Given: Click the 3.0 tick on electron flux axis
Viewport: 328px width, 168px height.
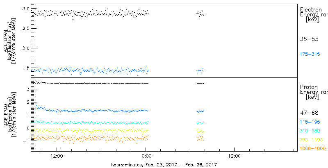Looking at the screenshot, I should click(x=25, y=9).
